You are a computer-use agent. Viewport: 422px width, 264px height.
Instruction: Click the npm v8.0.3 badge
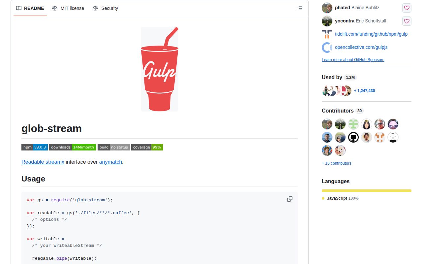[x=35, y=147]
